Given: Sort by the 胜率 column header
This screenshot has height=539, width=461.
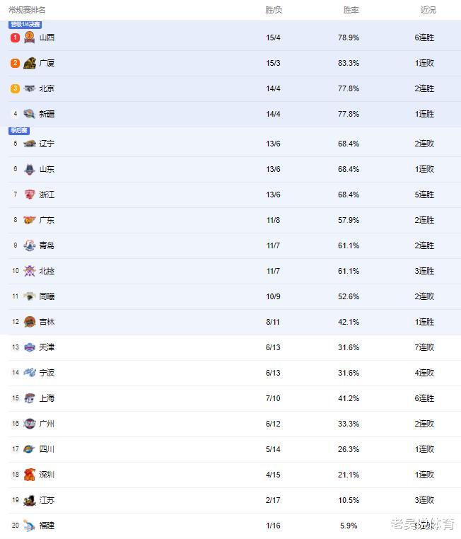Looking at the screenshot, I should 351,10.
